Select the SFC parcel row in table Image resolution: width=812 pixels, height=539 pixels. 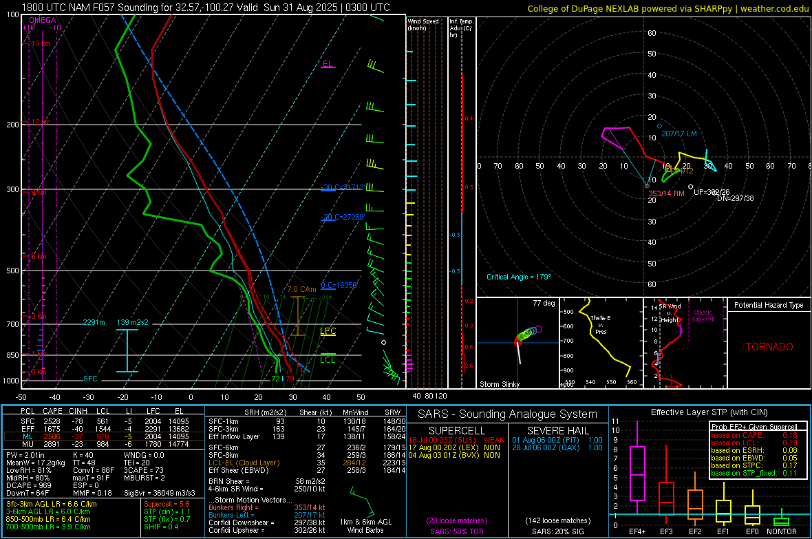105,421
